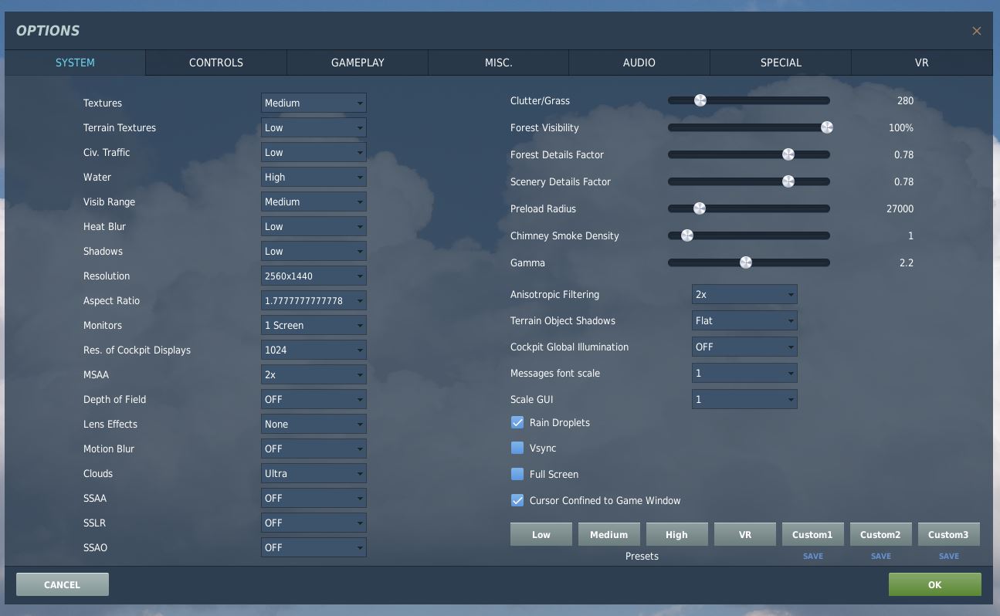Click the Gamma slider handle
This screenshot has height=616, width=1000.
(745, 262)
